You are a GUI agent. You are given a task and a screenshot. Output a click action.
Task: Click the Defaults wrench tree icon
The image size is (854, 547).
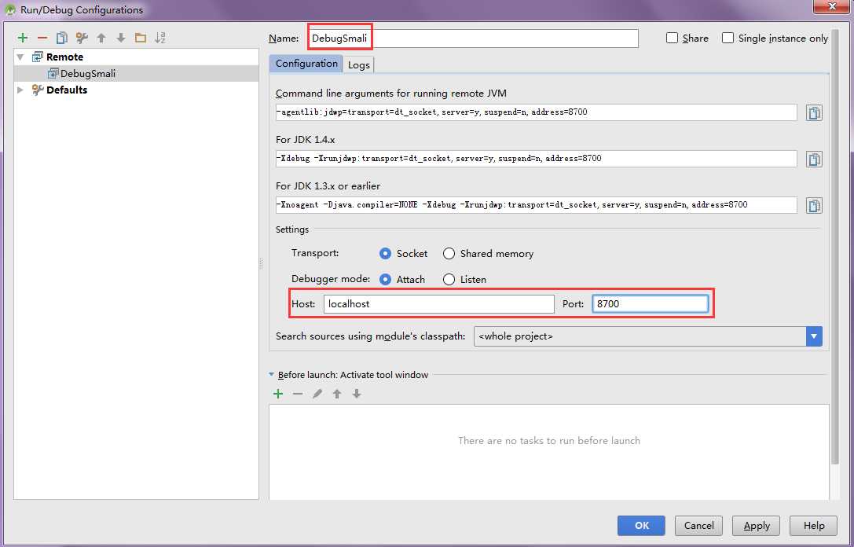[x=38, y=90]
